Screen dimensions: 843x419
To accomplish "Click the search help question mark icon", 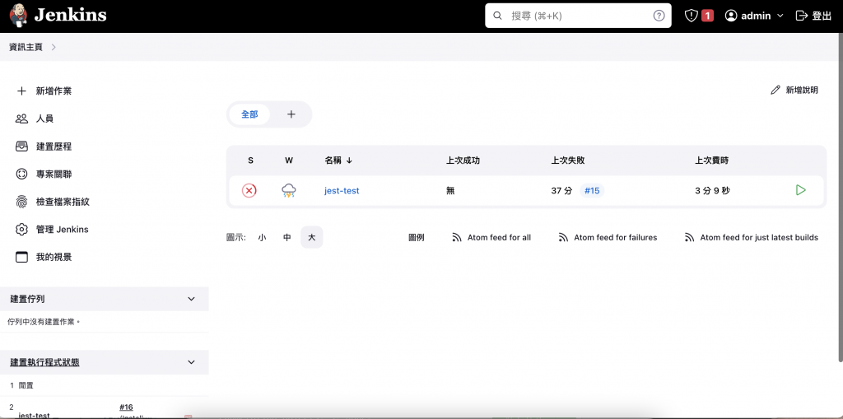I will pyautogui.click(x=659, y=16).
